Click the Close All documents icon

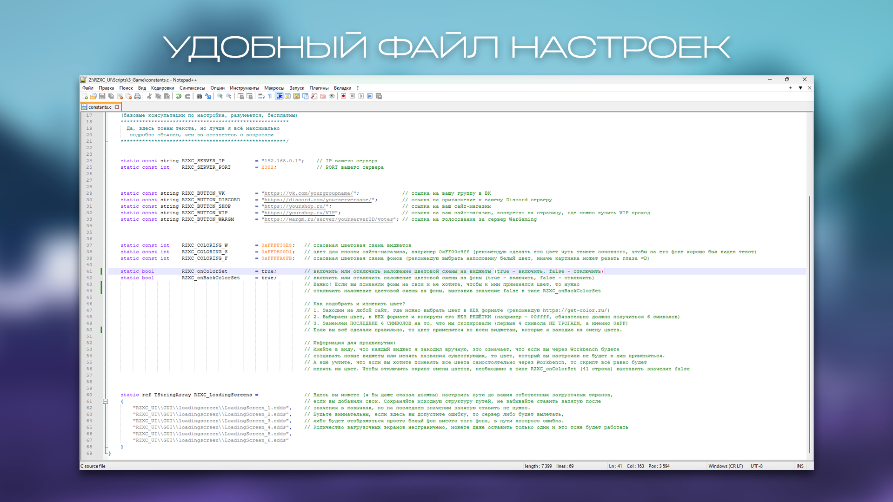[128, 96]
